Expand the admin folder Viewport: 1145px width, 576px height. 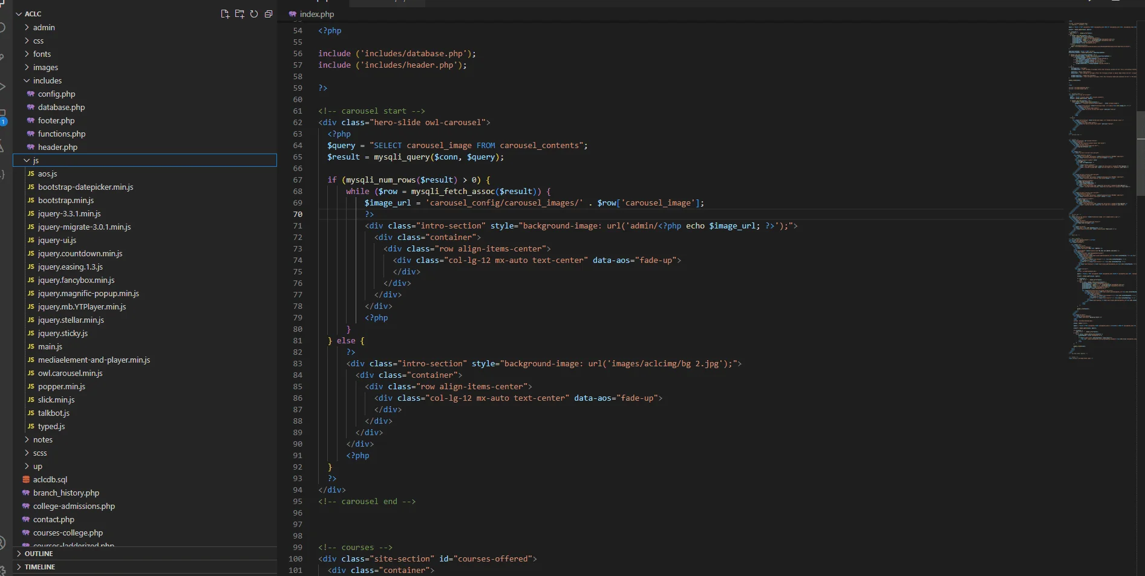click(27, 27)
